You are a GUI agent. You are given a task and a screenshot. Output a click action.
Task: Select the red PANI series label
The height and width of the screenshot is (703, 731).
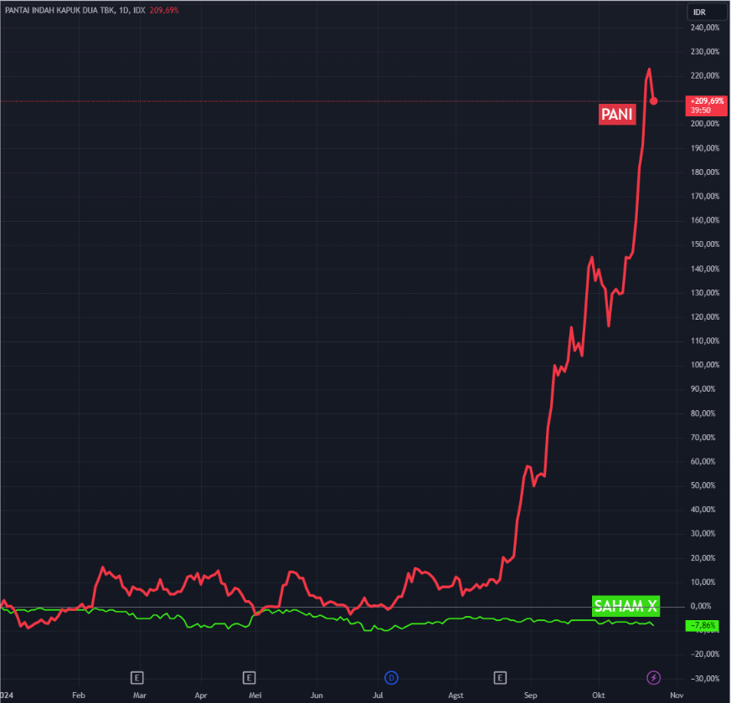[617, 114]
